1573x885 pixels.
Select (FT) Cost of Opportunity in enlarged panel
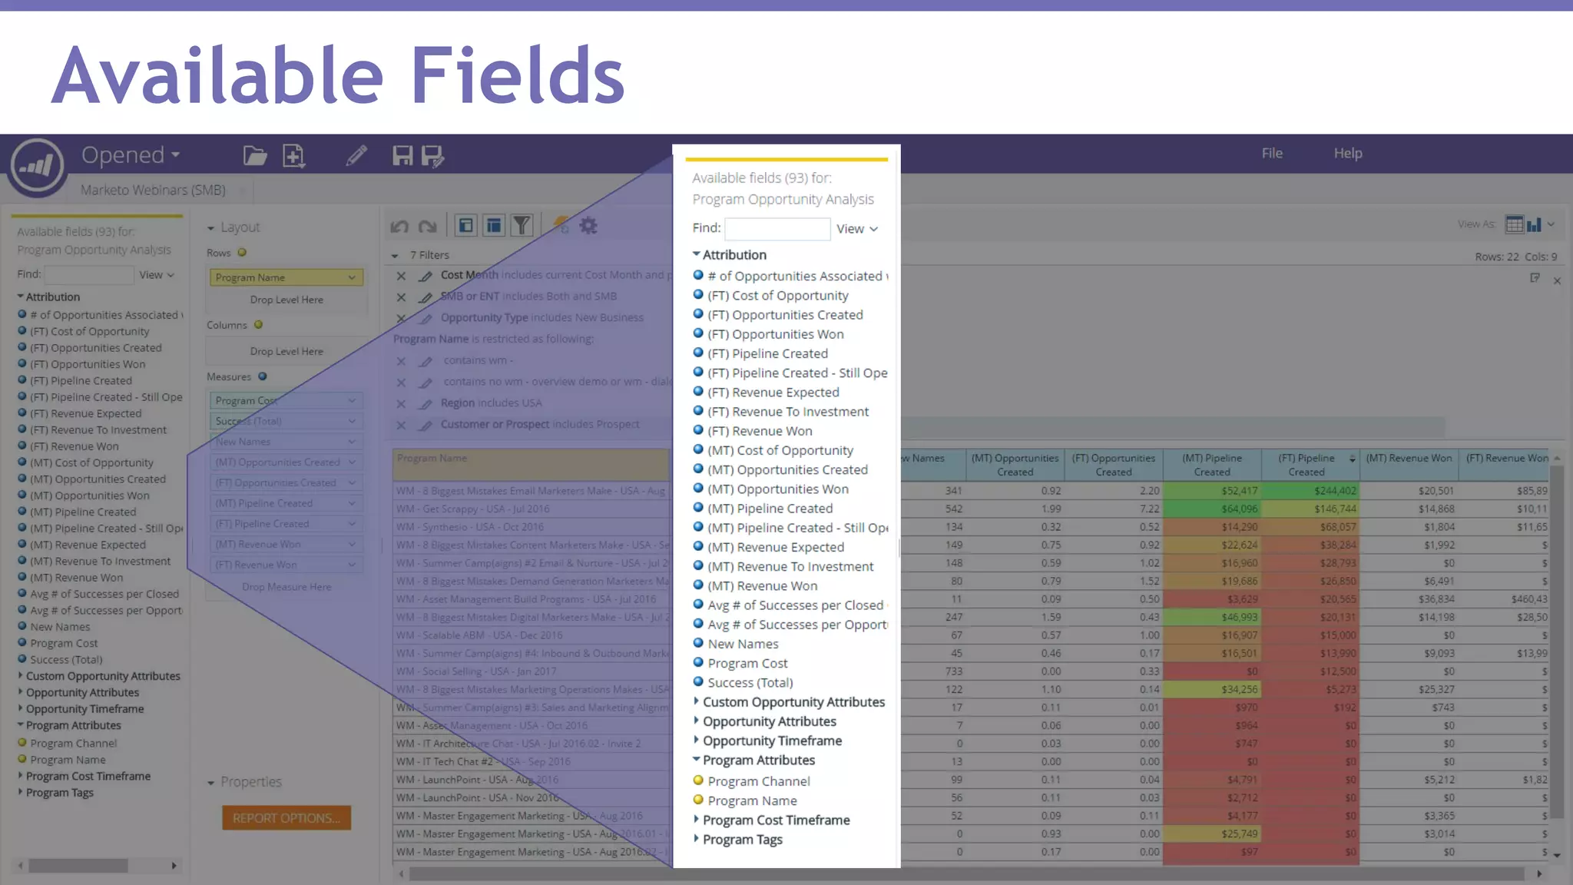[x=777, y=296]
